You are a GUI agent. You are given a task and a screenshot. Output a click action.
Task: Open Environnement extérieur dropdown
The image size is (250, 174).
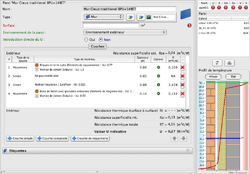click(x=124, y=32)
